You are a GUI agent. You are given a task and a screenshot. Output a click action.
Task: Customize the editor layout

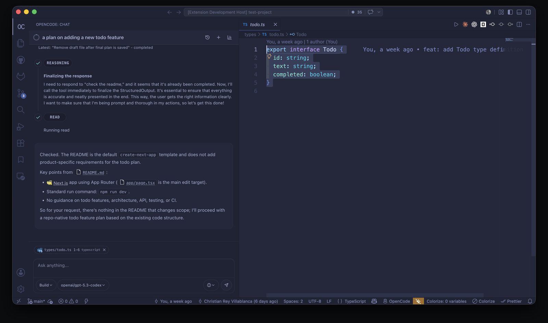(x=501, y=12)
